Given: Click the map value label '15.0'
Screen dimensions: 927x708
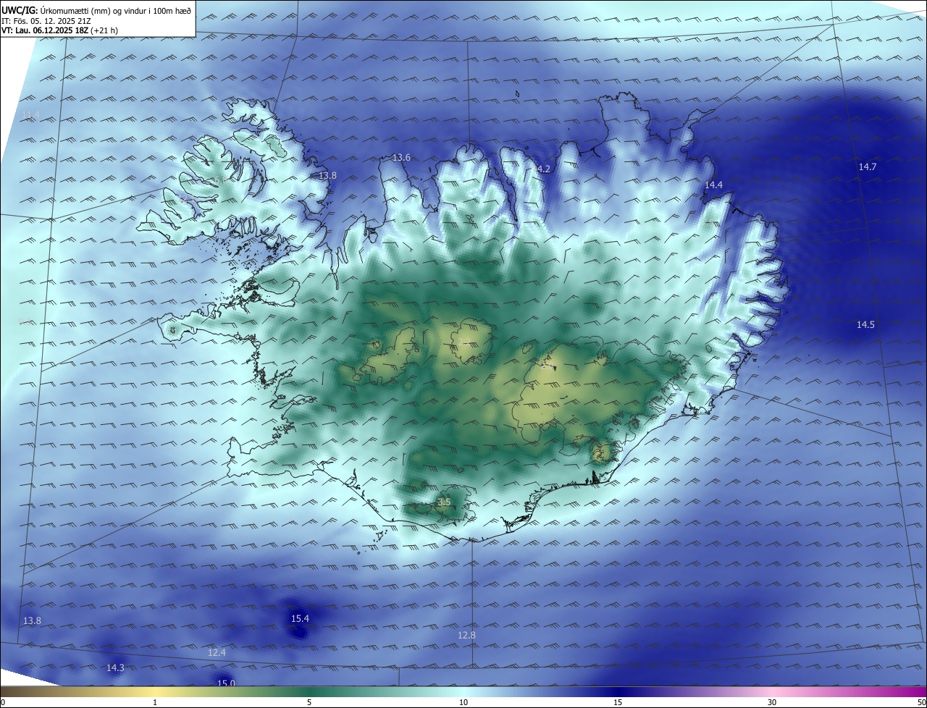Looking at the screenshot, I should click(x=226, y=683).
